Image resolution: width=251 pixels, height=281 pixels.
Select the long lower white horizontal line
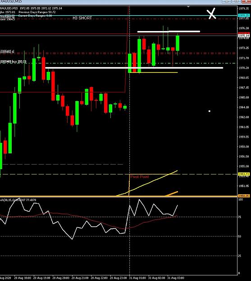coord(134,68)
